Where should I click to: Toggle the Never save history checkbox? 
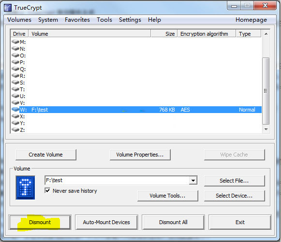coord(47,190)
